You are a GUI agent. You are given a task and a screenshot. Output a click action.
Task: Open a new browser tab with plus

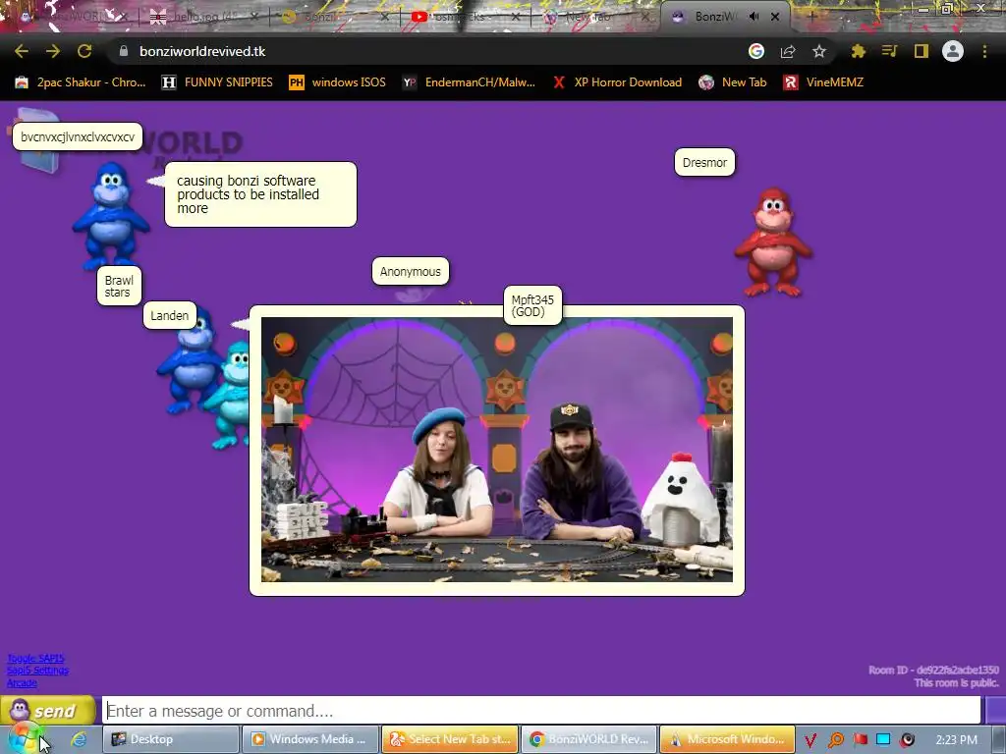coord(810,17)
